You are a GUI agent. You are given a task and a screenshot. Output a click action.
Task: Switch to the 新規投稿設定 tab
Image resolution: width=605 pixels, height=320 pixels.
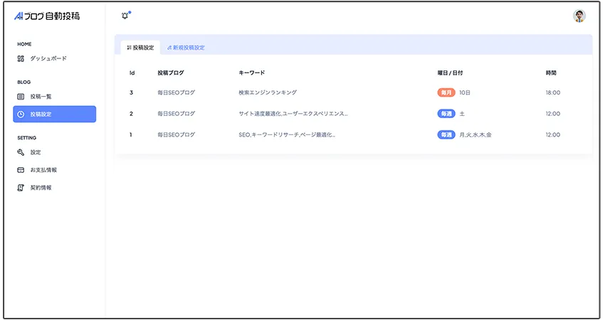pyautogui.click(x=186, y=48)
